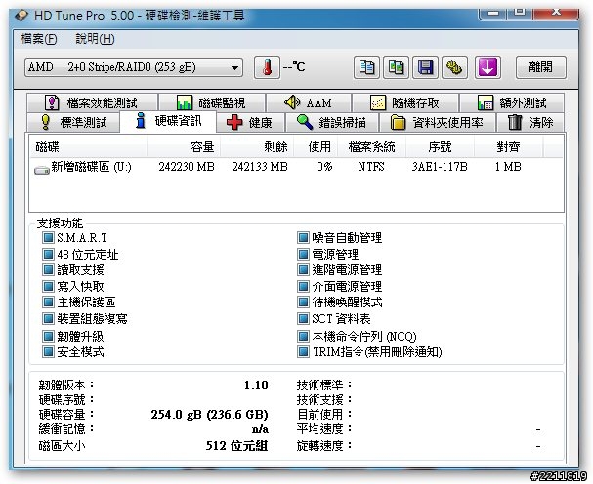
Task: Select the 新增磁碟區 (U:) row
Action: click(x=296, y=167)
